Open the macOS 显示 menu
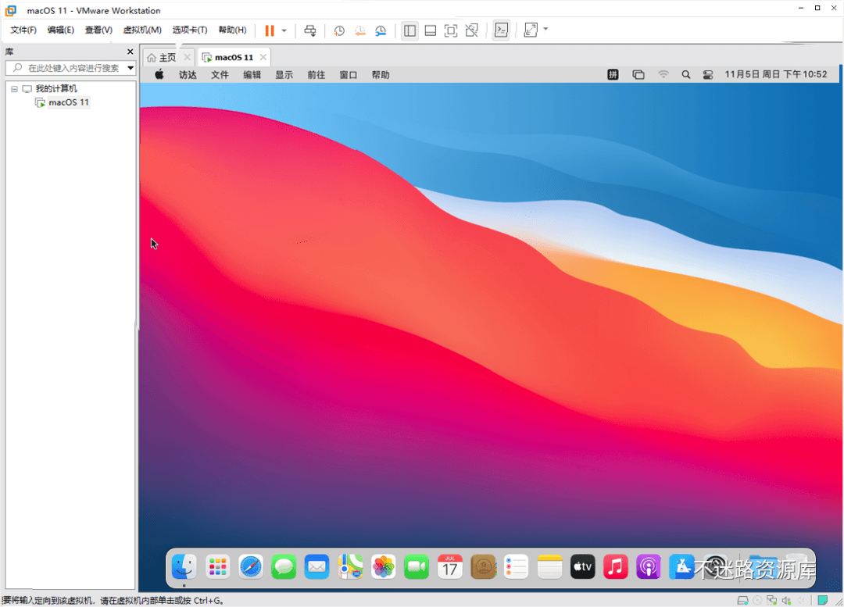This screenshot has height=607, width=844. click(x=284, y=75)
